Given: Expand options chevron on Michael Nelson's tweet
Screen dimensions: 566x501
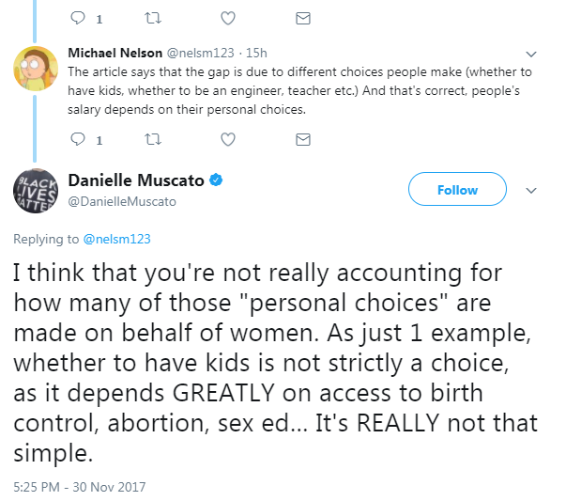Looking at the screenshot, I should point(531,55).
